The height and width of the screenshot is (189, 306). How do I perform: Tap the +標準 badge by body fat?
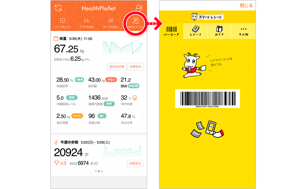coord(79,80)
